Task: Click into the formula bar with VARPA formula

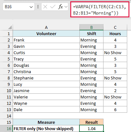Action: [100, 10]
